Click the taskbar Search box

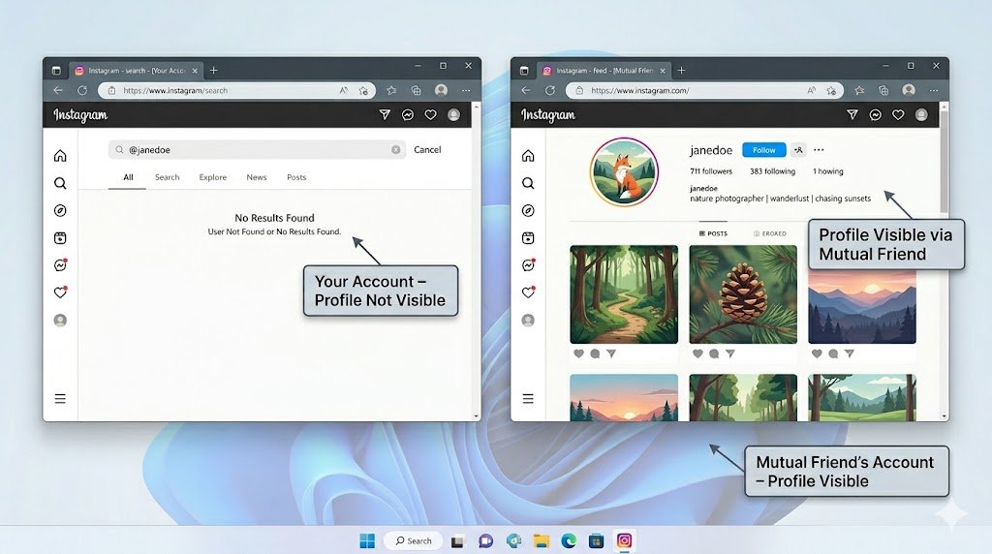point(413,540)
